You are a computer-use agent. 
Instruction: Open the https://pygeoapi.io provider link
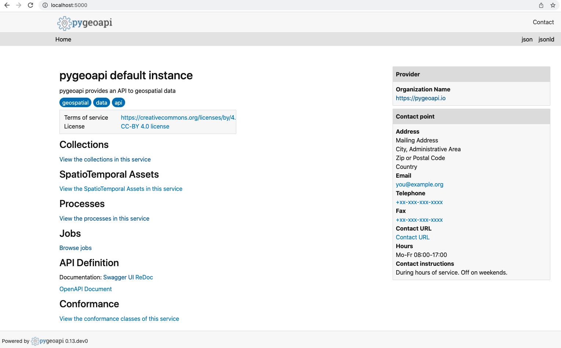click(420, 98)
